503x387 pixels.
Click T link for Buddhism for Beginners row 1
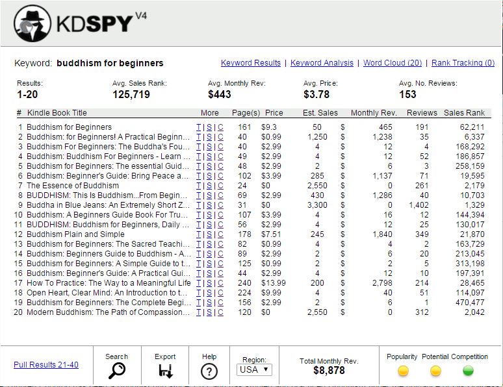[199, 127]
